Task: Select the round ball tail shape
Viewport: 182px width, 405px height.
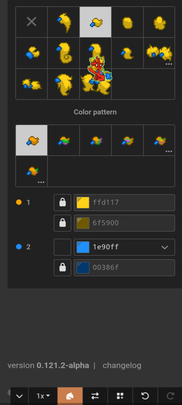Action: click(127, 22)
